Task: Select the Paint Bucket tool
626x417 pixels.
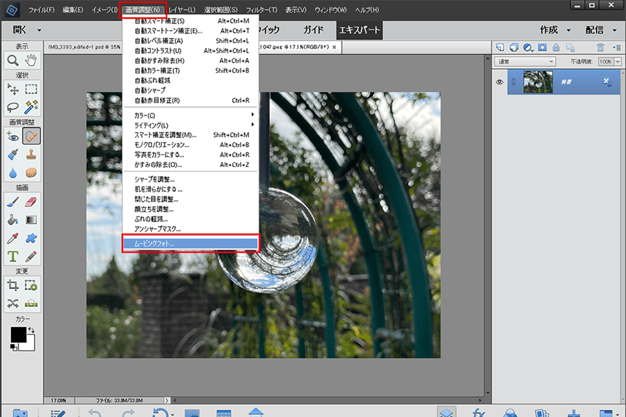Action: (13, 220)
